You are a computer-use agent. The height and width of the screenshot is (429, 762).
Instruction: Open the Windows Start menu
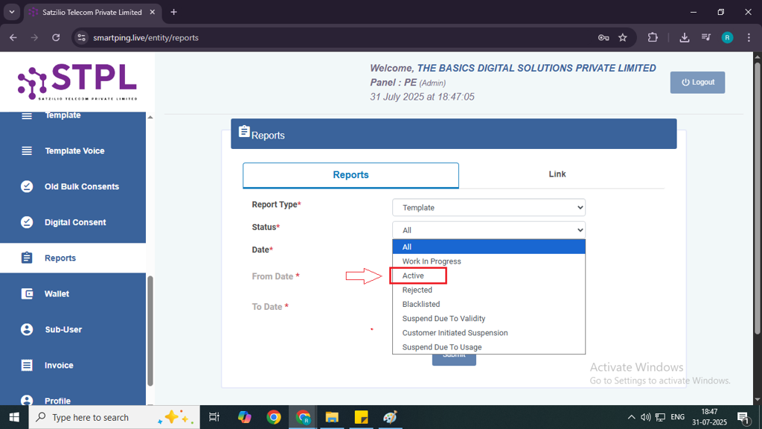[14, 417]
